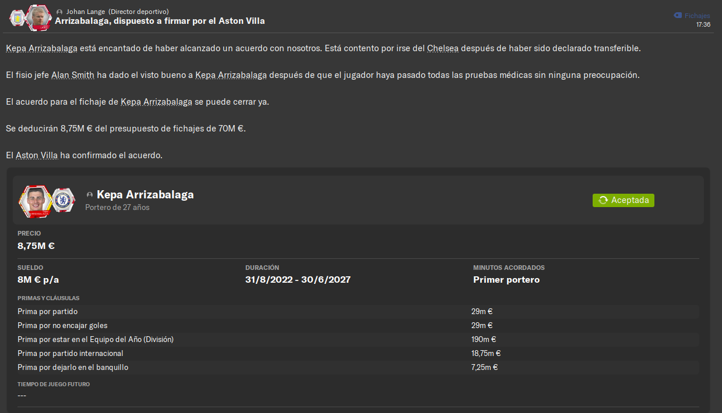Click the Kepa Arrizabalaga card title
The image size is (722, 413).
(x=145, y=195)
